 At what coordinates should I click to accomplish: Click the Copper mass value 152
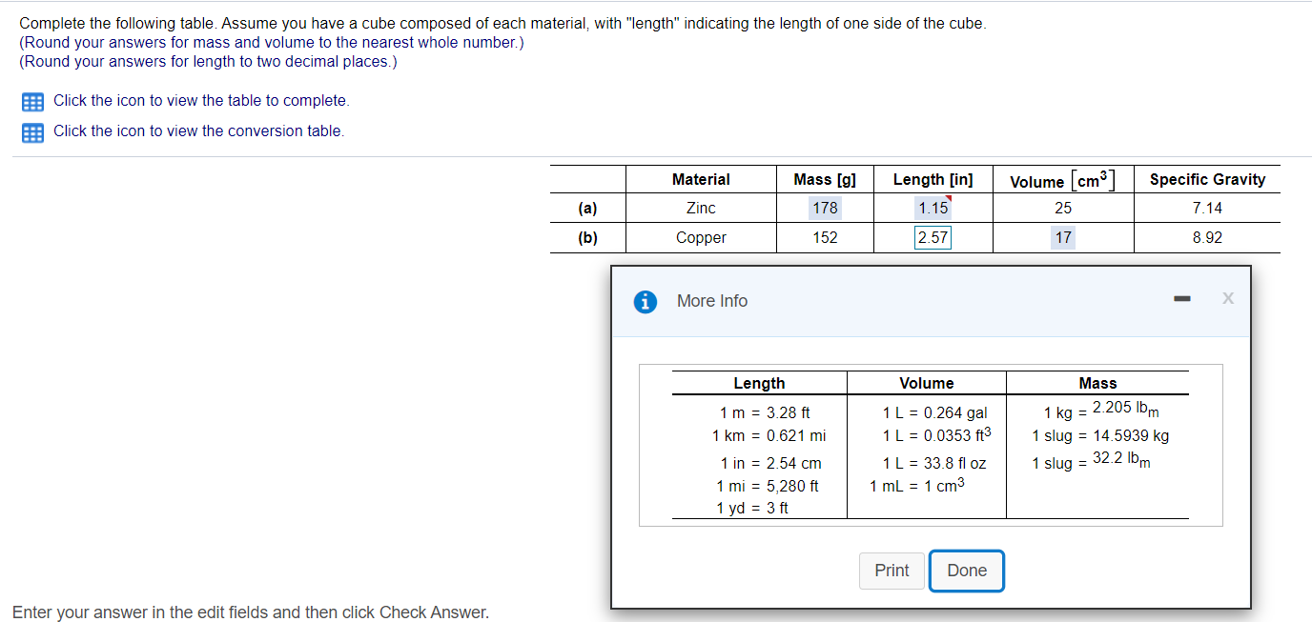(x=825, y=238)
